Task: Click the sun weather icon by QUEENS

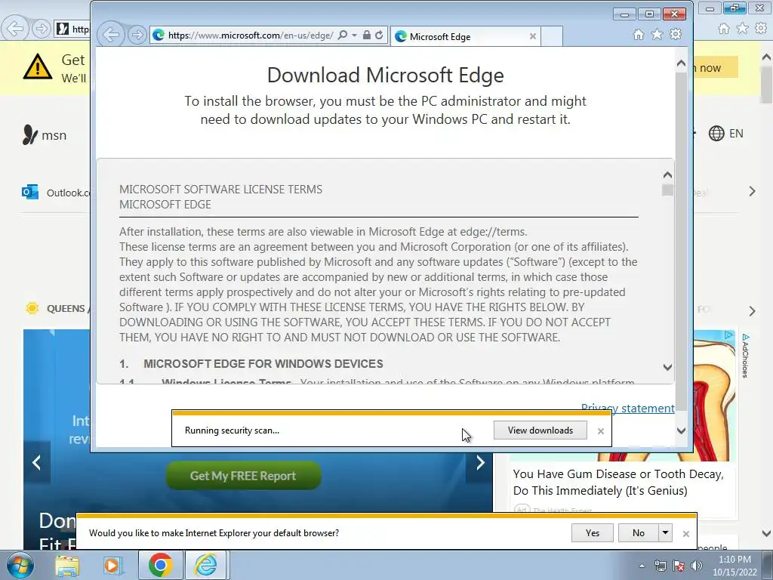Action: pos(32,308)
